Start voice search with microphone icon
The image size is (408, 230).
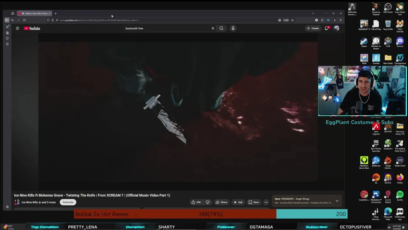233,28
